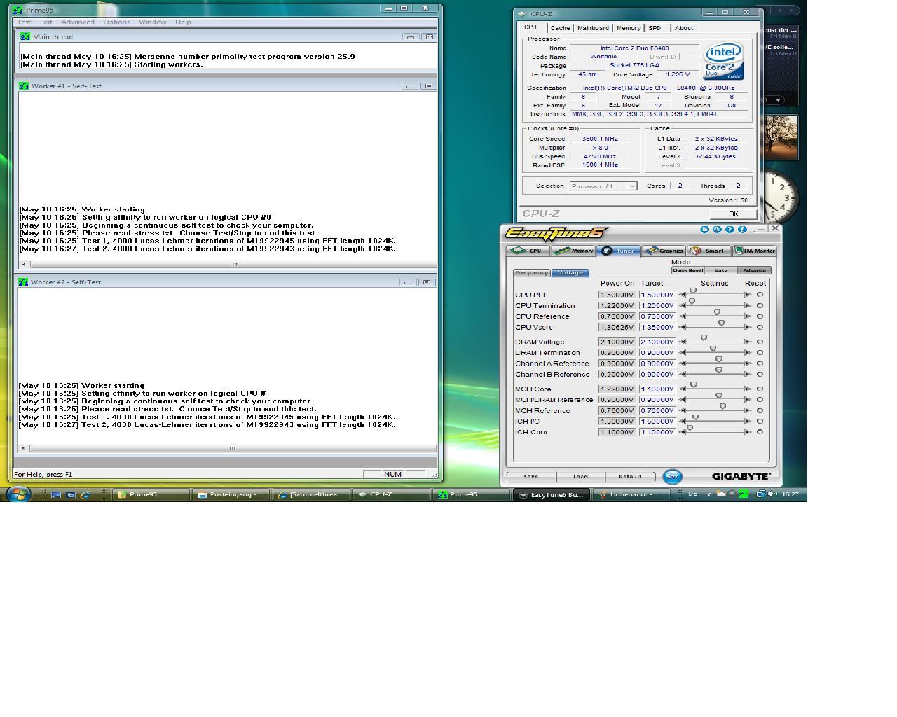Image resolution: width=897 pixels, height=717 pixels.
Task: Decrease CPU PLL voltage with the left arrow
Action: (683, 295)
